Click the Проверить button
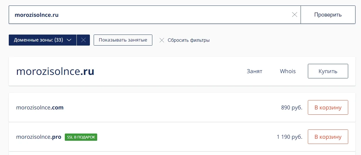The height and width of the screenshot is (155, 361). (328, 15)
